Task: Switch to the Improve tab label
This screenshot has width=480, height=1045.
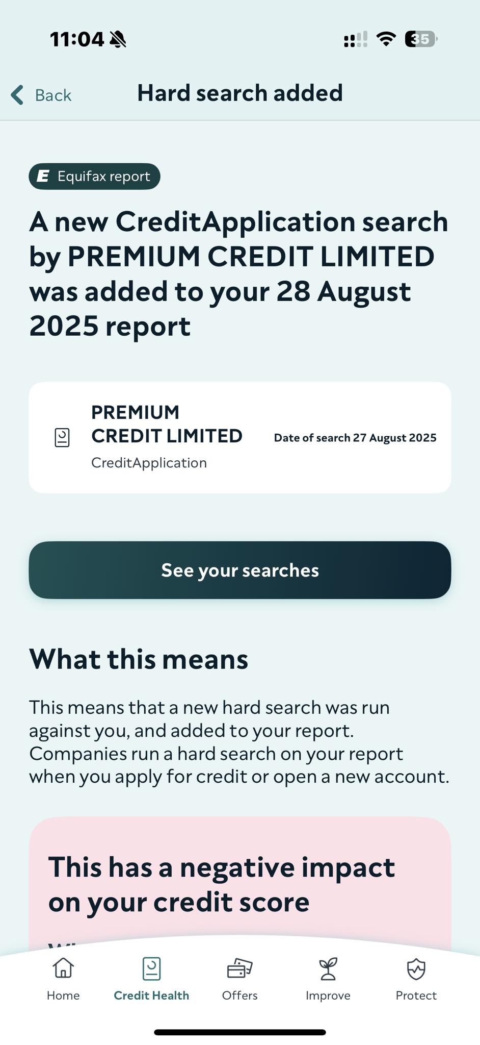Action: click(x=328, y=996)
